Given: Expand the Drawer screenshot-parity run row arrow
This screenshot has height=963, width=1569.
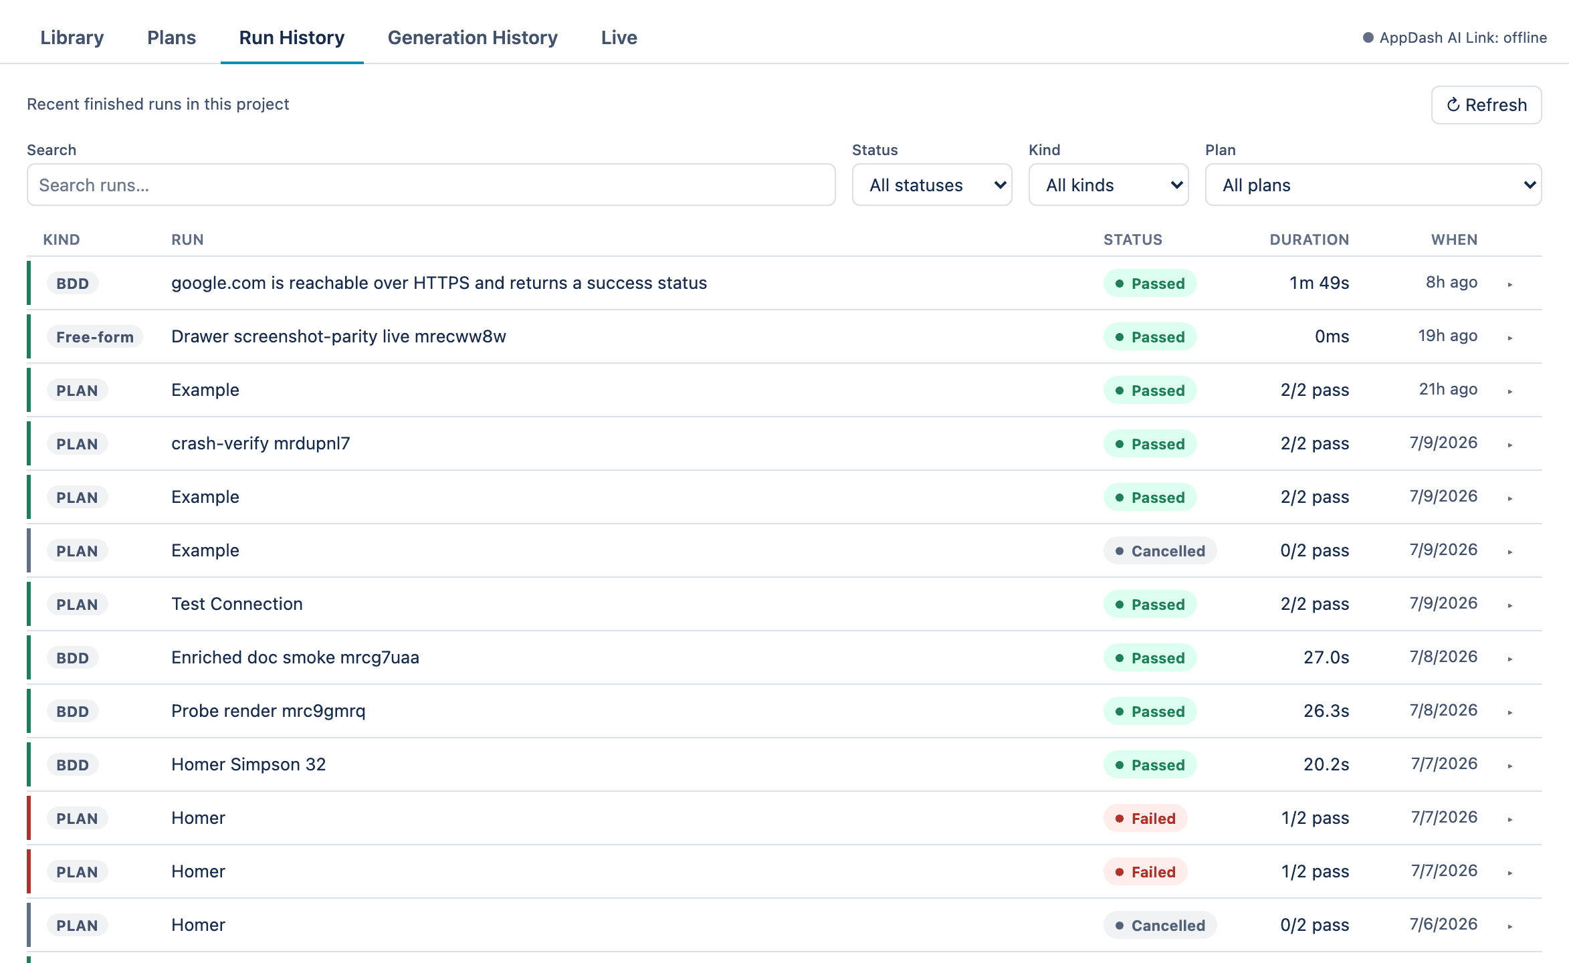Looking at the screenshot, I should pos(1510,338).
